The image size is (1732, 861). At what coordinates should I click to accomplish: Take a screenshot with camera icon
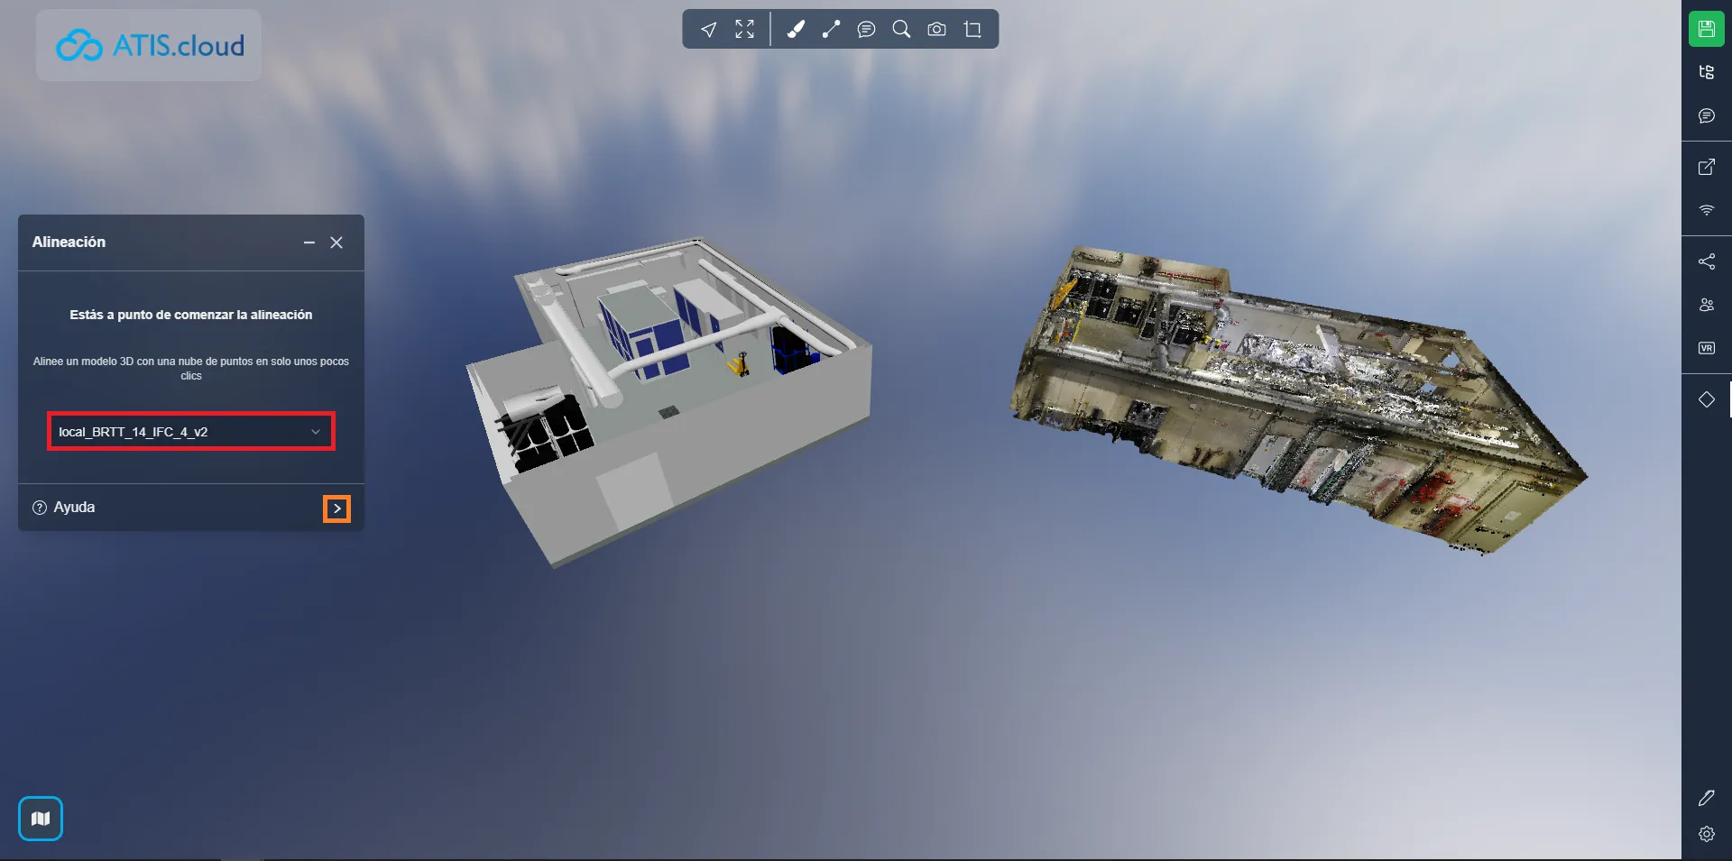[x=937, y=30]
